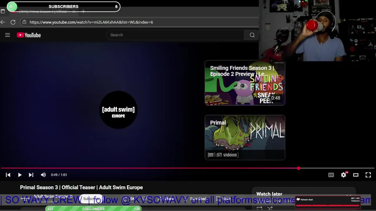Image resolution: width=376 pixels, height=211 pixels.
Task: Select the YouTube URL in the address bar
Action: 91,22
